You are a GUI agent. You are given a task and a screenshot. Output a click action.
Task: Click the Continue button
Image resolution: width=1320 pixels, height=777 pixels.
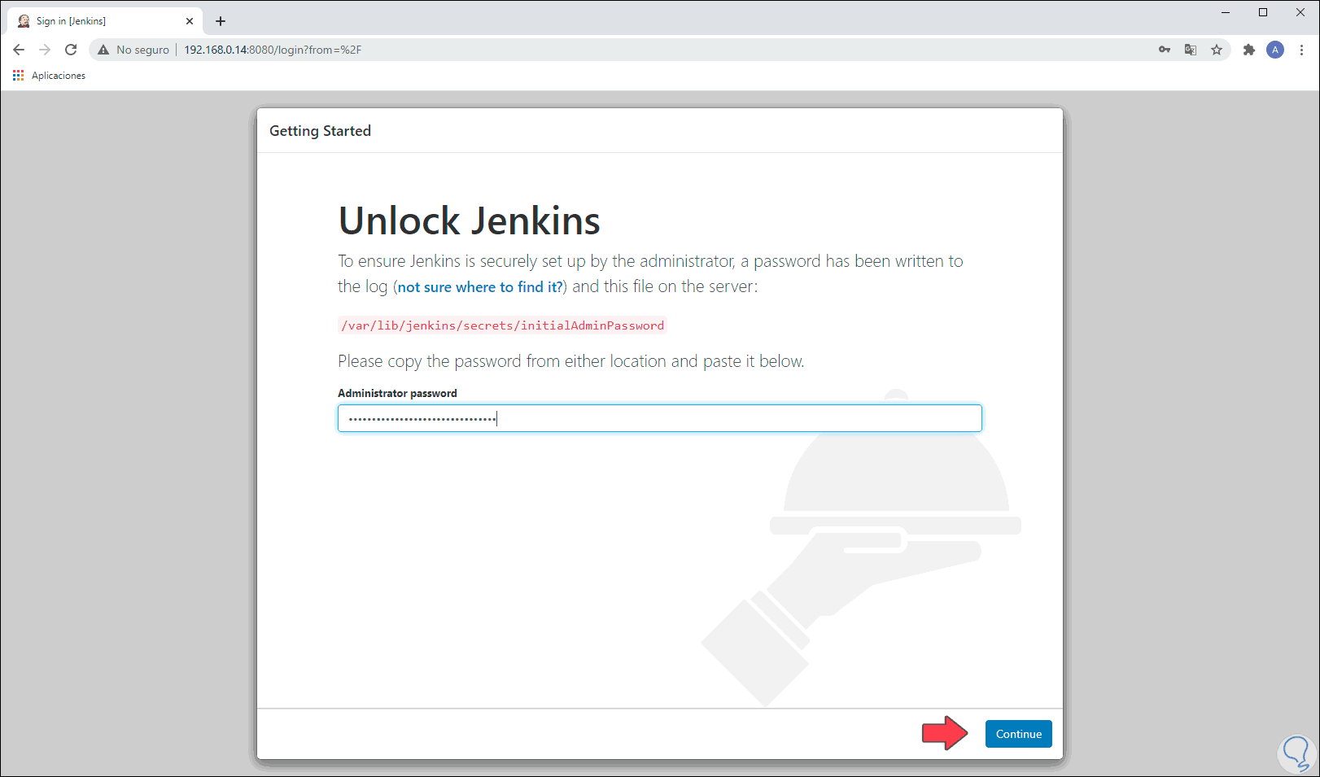click(1019, 734)
